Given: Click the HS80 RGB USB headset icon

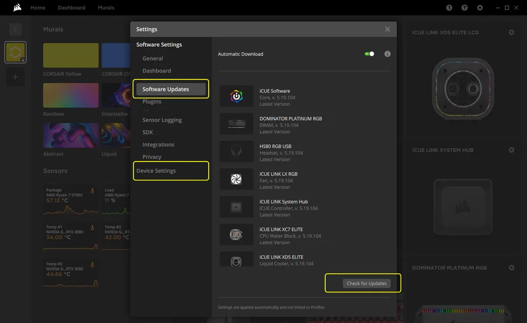Looking at the screenshot, I should click(x=236, y=151).
